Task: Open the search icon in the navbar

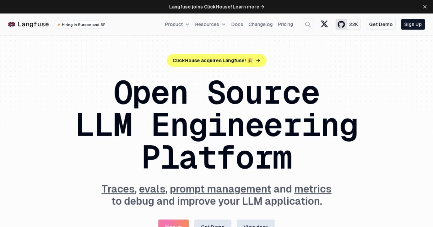Action: (307, 24)
